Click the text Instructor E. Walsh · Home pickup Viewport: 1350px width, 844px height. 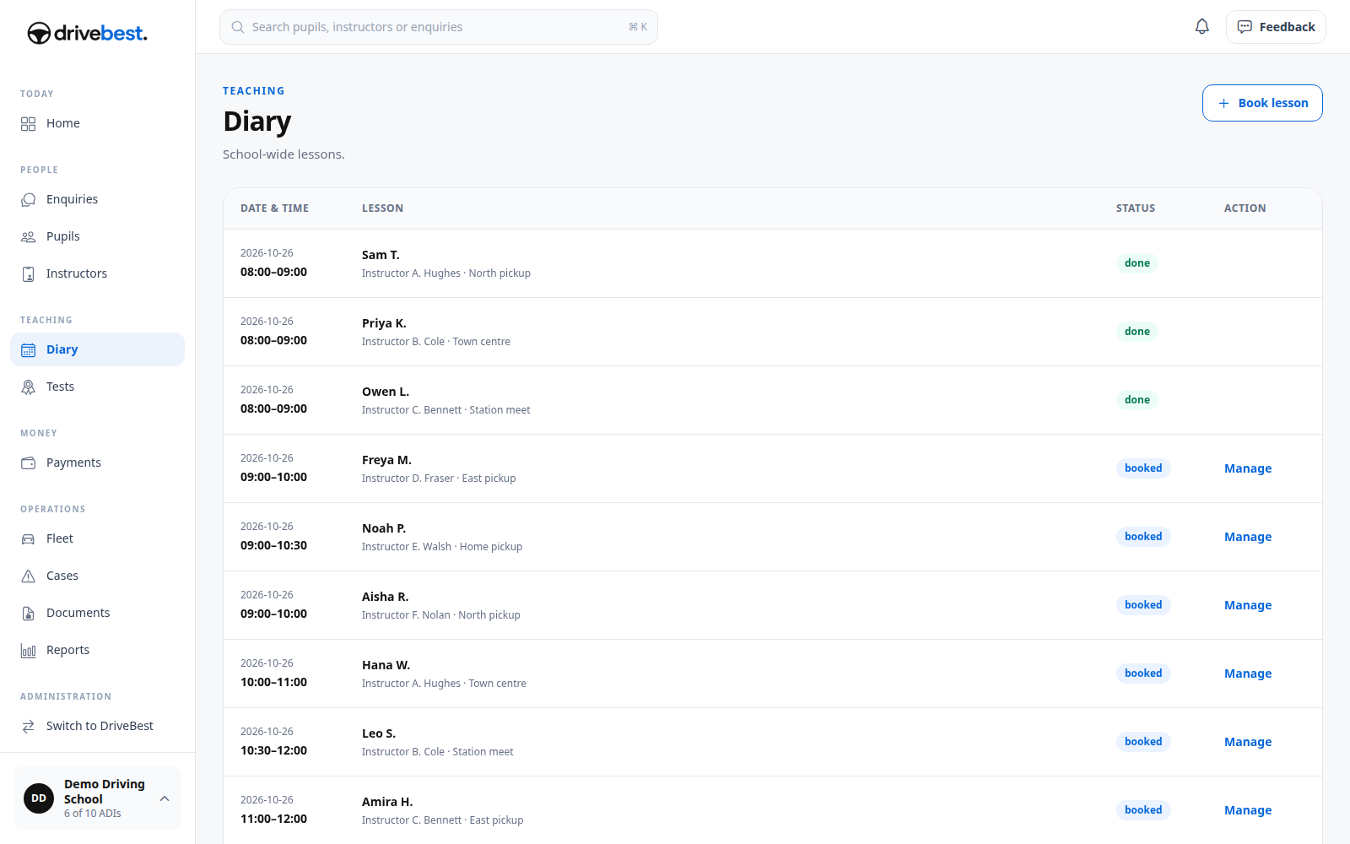pyautogui.click(x=442, y=547)
